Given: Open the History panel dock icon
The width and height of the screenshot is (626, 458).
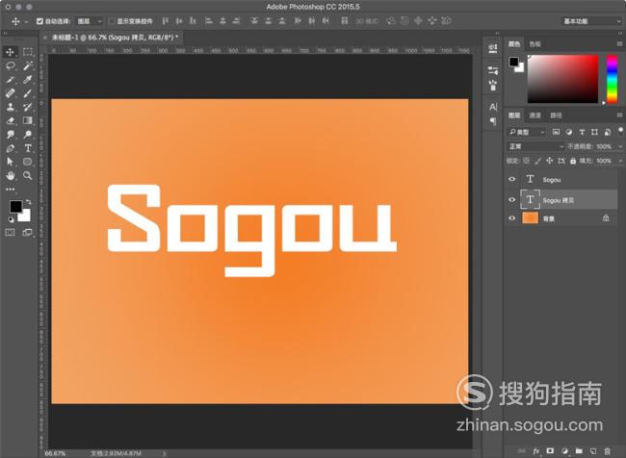Looking at the screenshot, I should (x=493, y=48).
